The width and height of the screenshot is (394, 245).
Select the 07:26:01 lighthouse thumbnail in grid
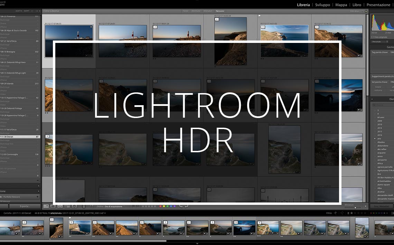click(x=123, y=41)
